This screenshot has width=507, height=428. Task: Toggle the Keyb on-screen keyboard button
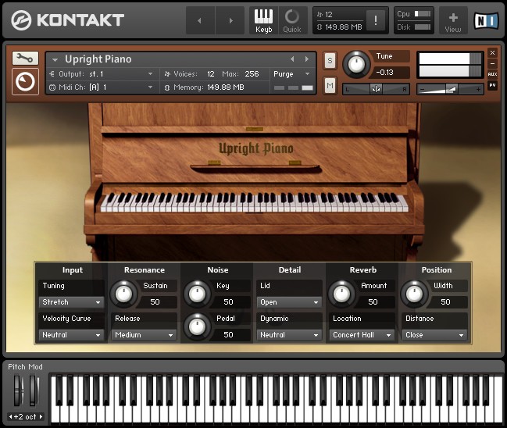click(x=263, y=20)
